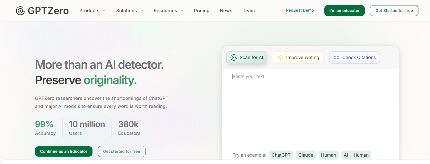Click Continue as an Educator button
This screenshot has width=430, height=164.
point(64,151)
